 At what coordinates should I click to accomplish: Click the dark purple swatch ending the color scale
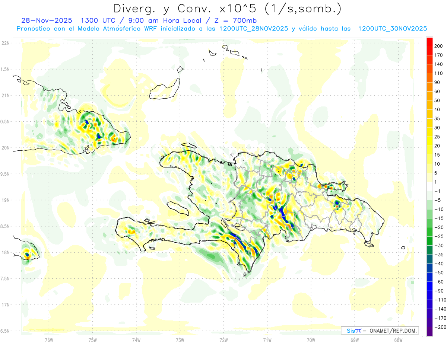pos(429,332)
